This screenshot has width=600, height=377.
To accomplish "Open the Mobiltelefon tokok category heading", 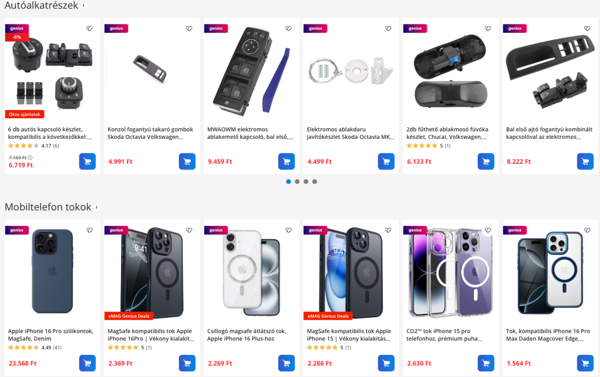I will tap(47, 207).
